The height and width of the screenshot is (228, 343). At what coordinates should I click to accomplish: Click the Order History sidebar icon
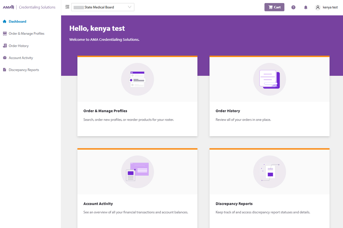pos(5,46)
